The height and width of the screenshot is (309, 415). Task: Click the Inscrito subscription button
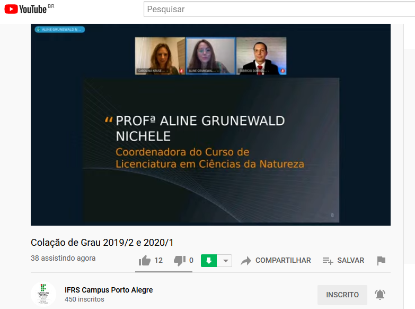point(342,295)
